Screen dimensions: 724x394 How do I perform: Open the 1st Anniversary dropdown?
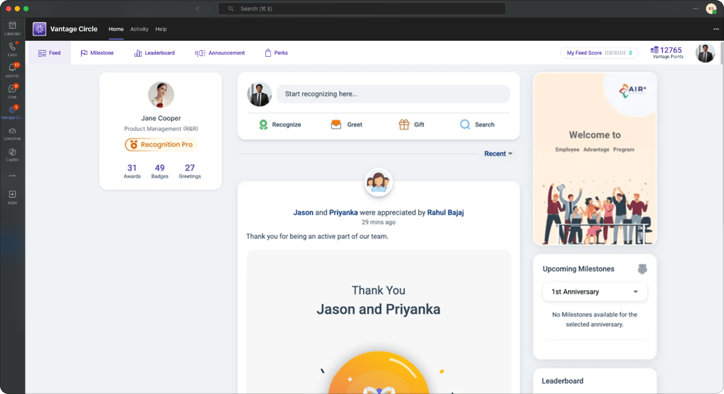tap(595, 292)
